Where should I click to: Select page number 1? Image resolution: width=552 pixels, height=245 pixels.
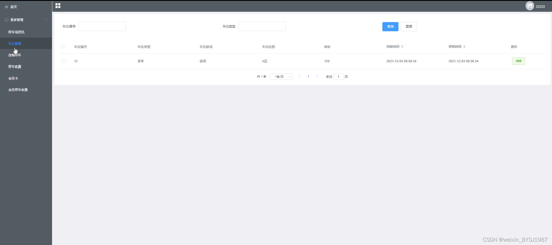[x=308, y=77]
